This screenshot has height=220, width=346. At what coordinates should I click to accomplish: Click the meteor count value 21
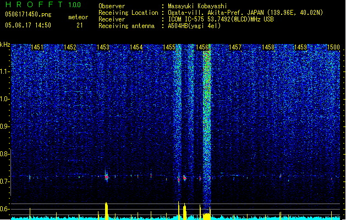[x=80, y=25]
